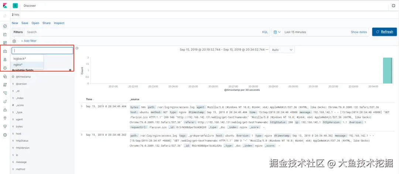
Task: Open Uptime from the side navigation
Action: point(5,101)
